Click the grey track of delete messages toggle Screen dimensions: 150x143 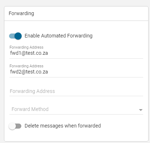click(18, 126)
